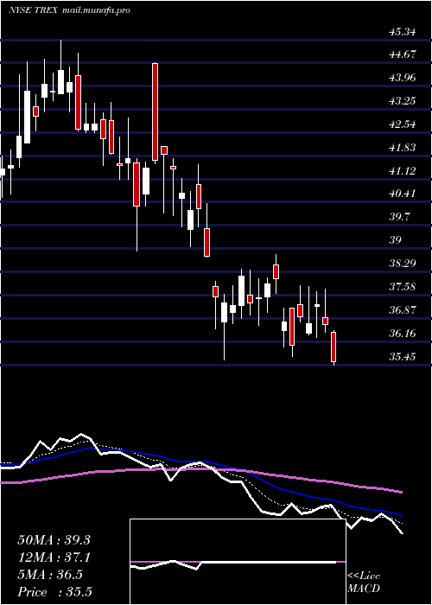Image resolution: width=432 pixels, height=605 pixels.
Task: Select the 39 price level label
Action: pyautogui.click(x=396, y=240)
